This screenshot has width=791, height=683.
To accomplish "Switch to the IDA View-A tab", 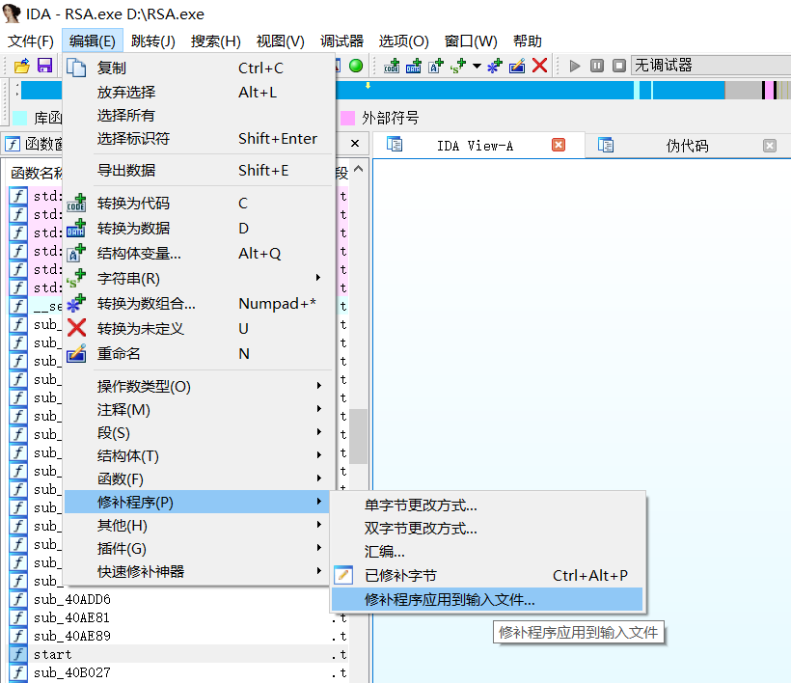I will [x=475, y=146].
